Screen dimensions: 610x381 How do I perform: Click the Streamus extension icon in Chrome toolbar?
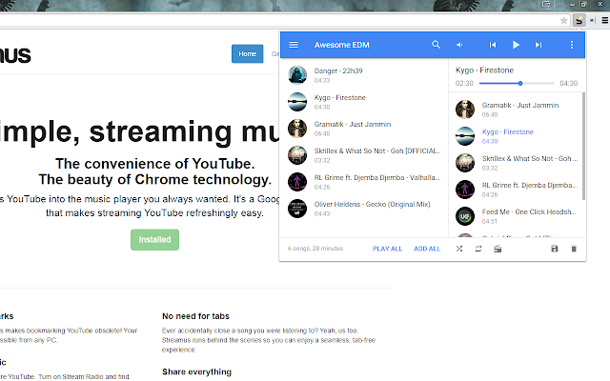click(578, 20)
